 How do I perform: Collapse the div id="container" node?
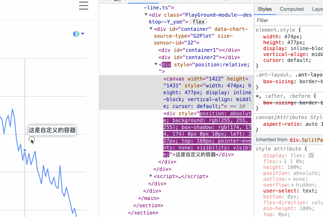point(151,29)
